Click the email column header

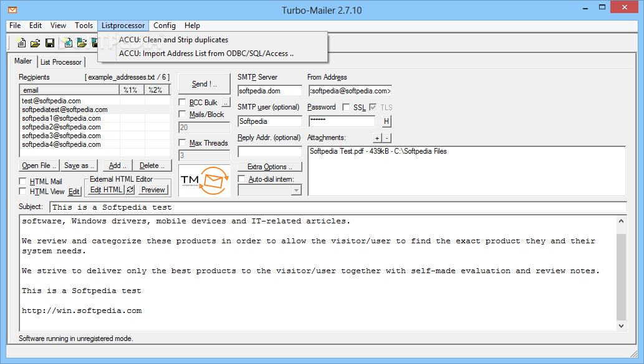click(69, 90)
